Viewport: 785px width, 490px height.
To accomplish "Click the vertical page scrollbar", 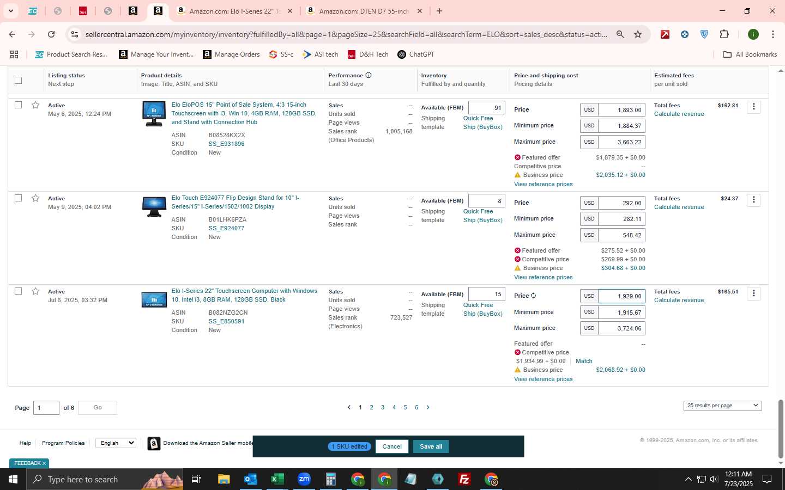I will 781,429.
